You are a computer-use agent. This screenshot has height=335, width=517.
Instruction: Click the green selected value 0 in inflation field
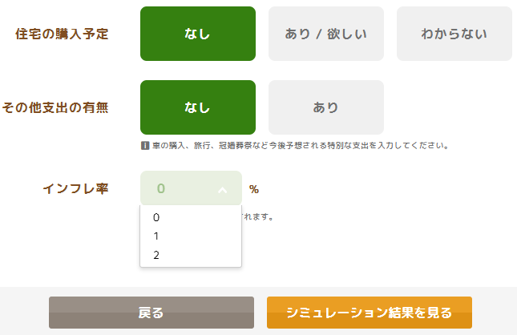(x=161, y=188)
